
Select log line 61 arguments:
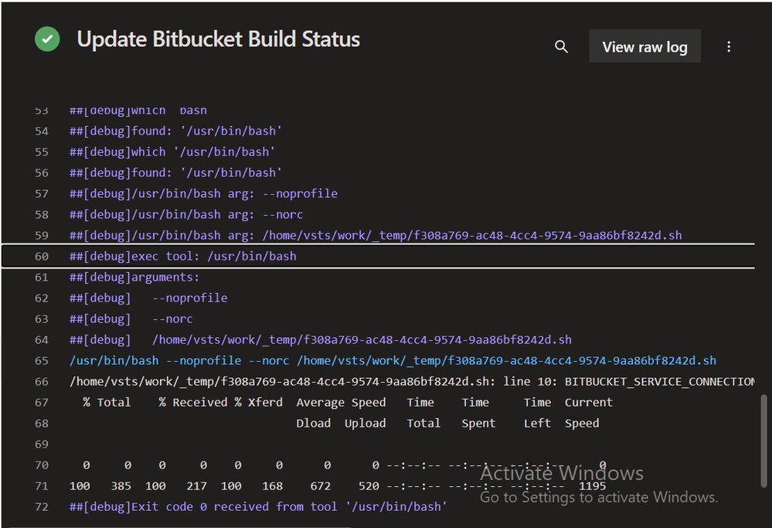tap(134, 278)
